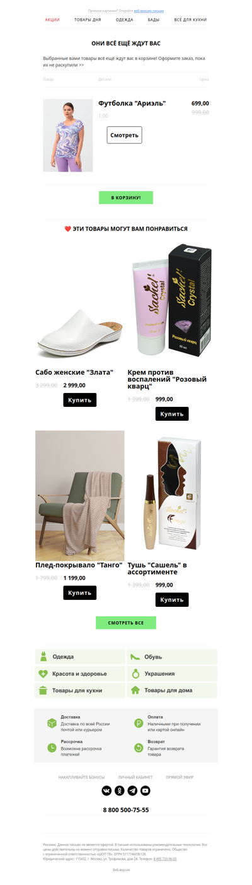This screenshot has height=885, width=252.
Task: Open the VK social media icon
Action: 106,790
